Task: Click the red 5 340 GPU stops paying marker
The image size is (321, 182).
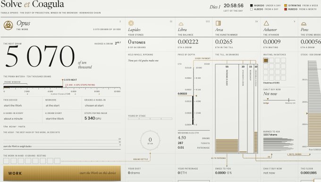Action: coord(81,85)
